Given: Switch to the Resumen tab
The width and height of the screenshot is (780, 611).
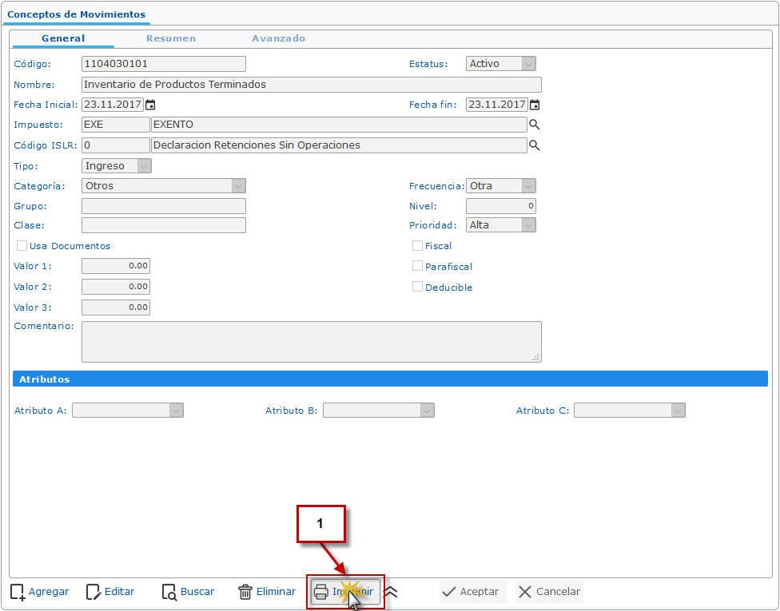Looking at the screenshot, I should pos(171,38).
